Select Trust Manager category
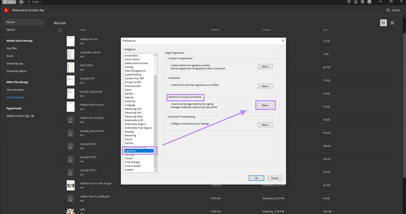The width and height of the screenshot is (406, 214). pos(133,162)
